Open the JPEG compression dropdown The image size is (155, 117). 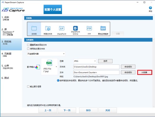[x=85, y=61]
